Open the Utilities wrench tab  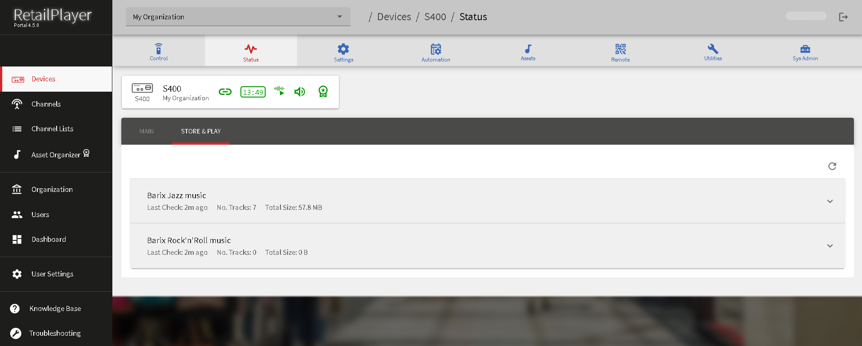(x=713, y=52)
